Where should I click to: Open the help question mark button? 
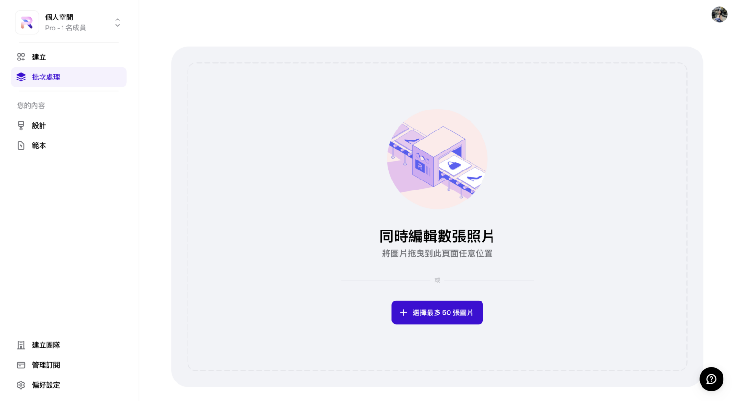point(712,379)
